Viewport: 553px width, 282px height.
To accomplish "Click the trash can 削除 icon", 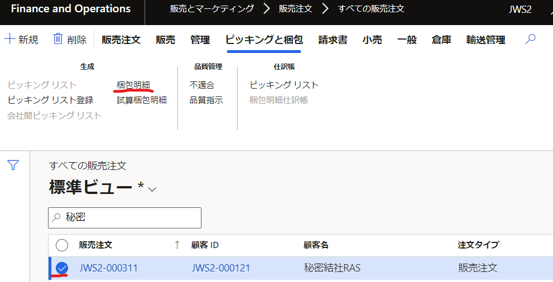I will tap(58, 38).
